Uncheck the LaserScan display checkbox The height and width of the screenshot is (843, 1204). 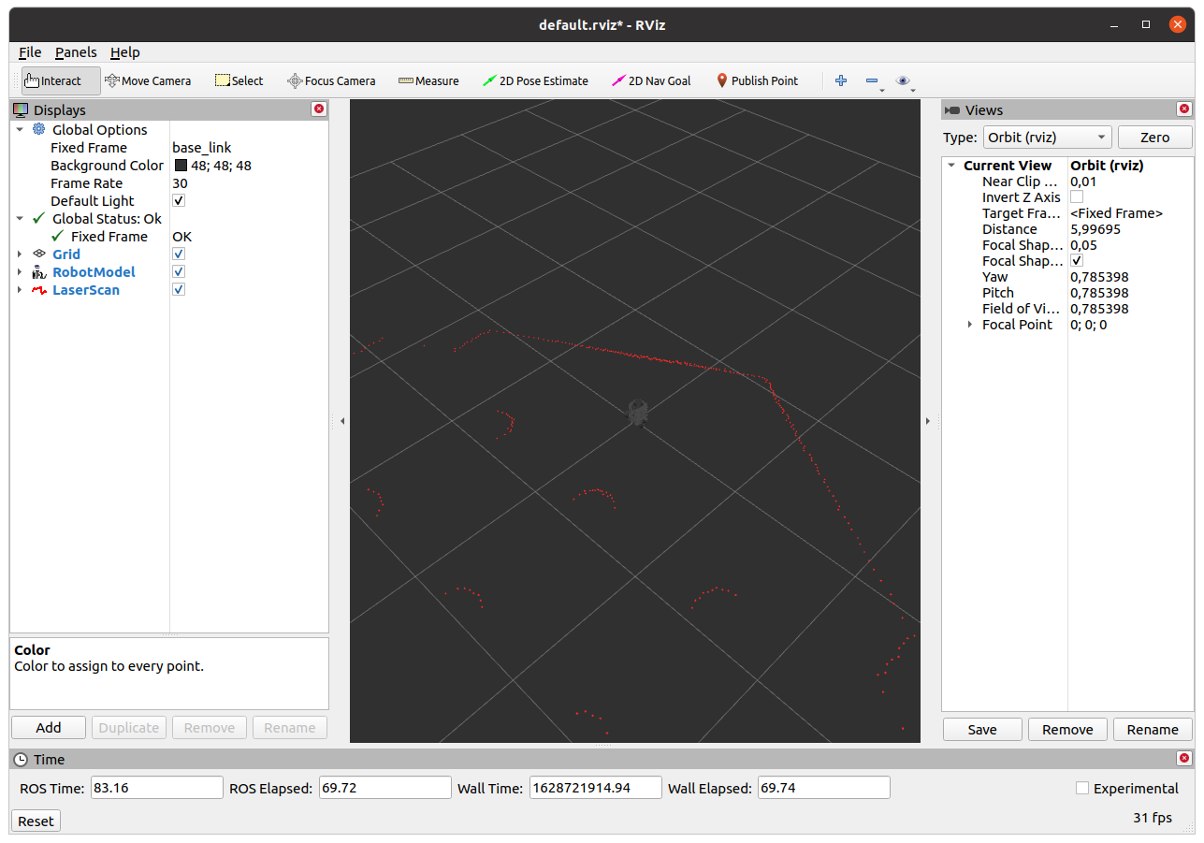coord(179,290)
